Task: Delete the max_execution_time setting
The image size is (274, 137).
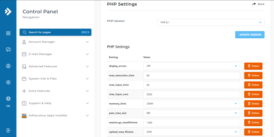Action: pyautogui.click(x=253, y=75)
